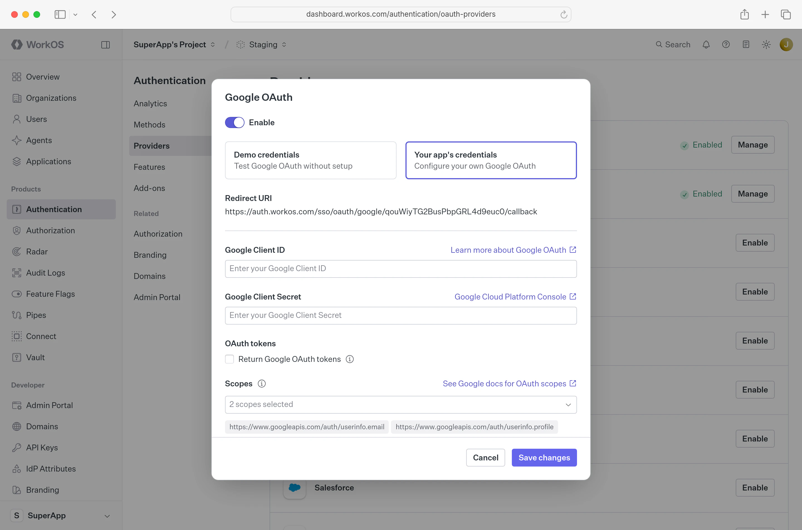Toggle theme with sun icon

(x=766, y=45)
